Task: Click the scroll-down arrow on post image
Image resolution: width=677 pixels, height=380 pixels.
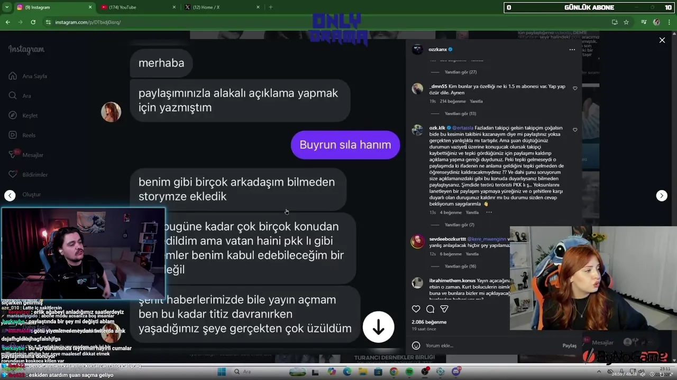Action: (378, 327)
